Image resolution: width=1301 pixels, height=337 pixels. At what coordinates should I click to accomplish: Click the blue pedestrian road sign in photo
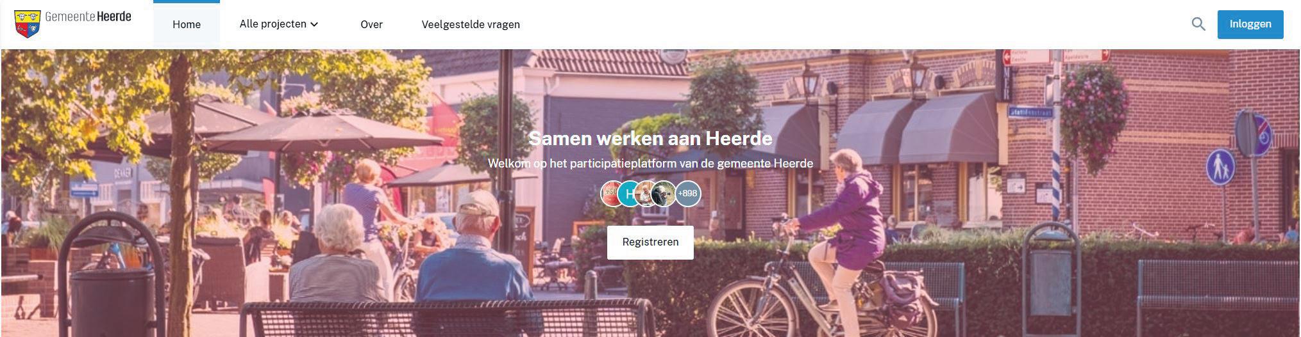click(x=1220, y=168)
